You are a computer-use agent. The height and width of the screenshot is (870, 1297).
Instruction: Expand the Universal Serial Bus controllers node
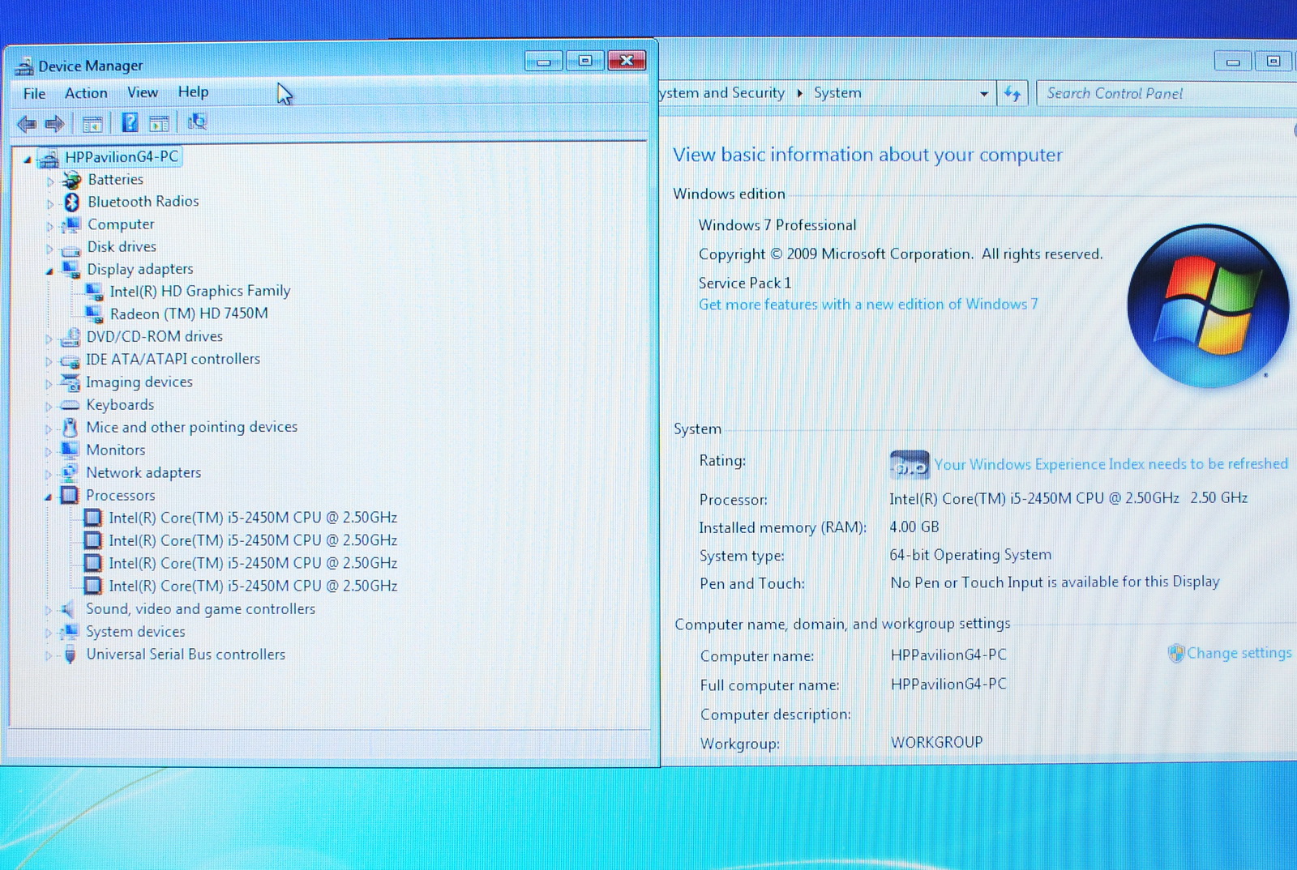point(49,656)
